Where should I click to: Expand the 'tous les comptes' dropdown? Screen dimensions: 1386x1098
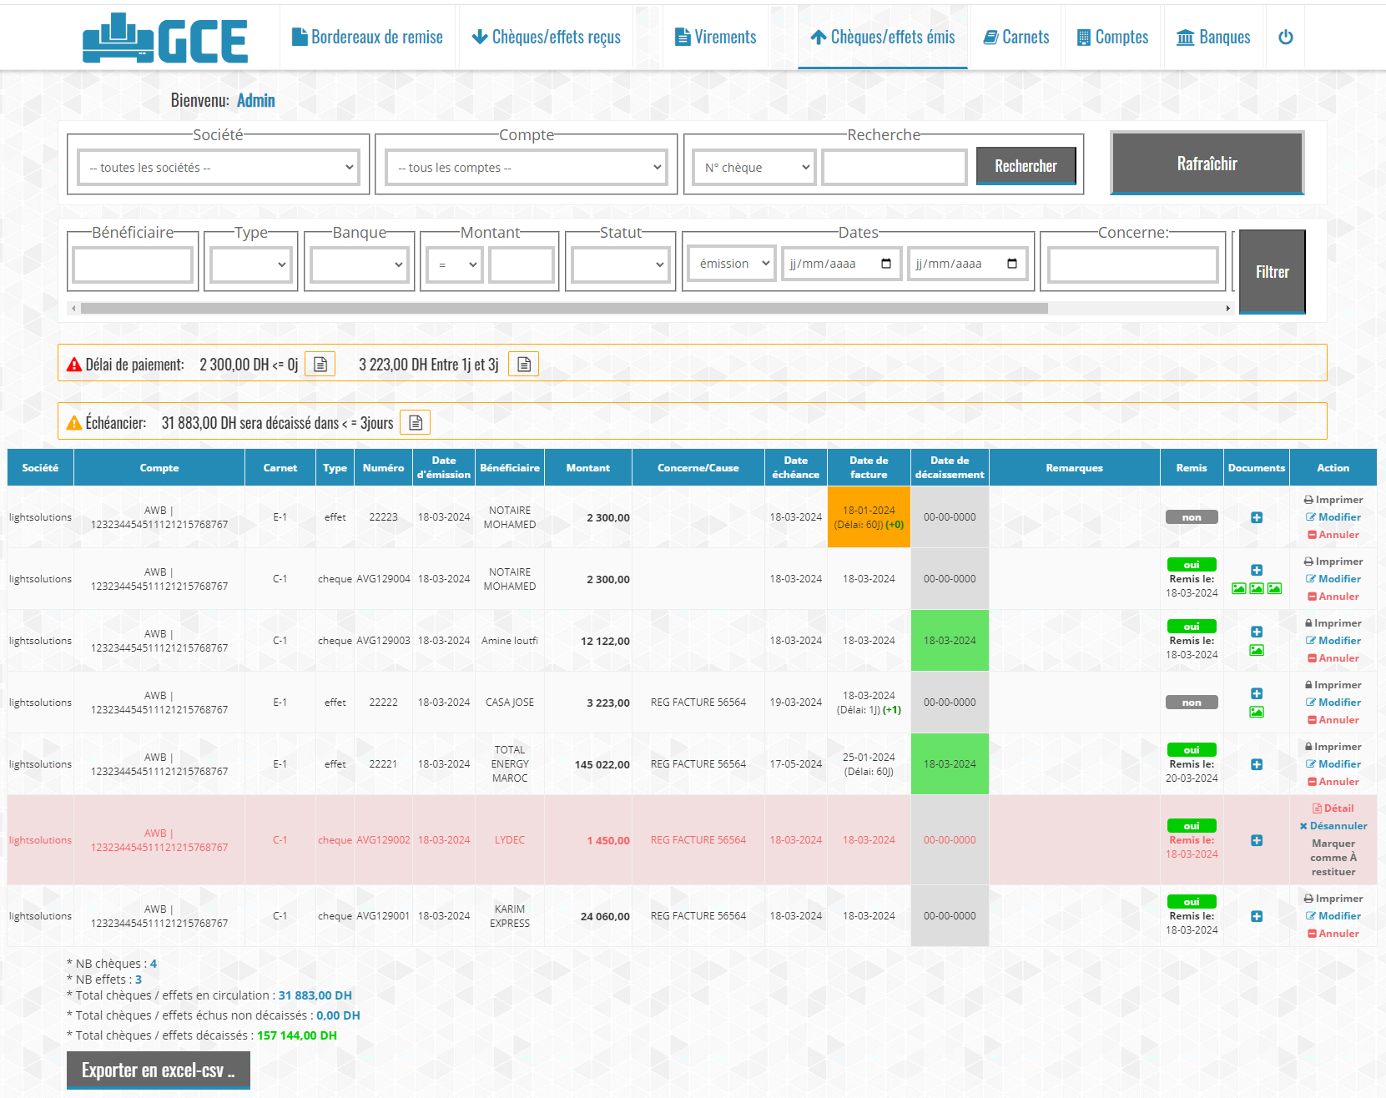(x=527, y=168)
